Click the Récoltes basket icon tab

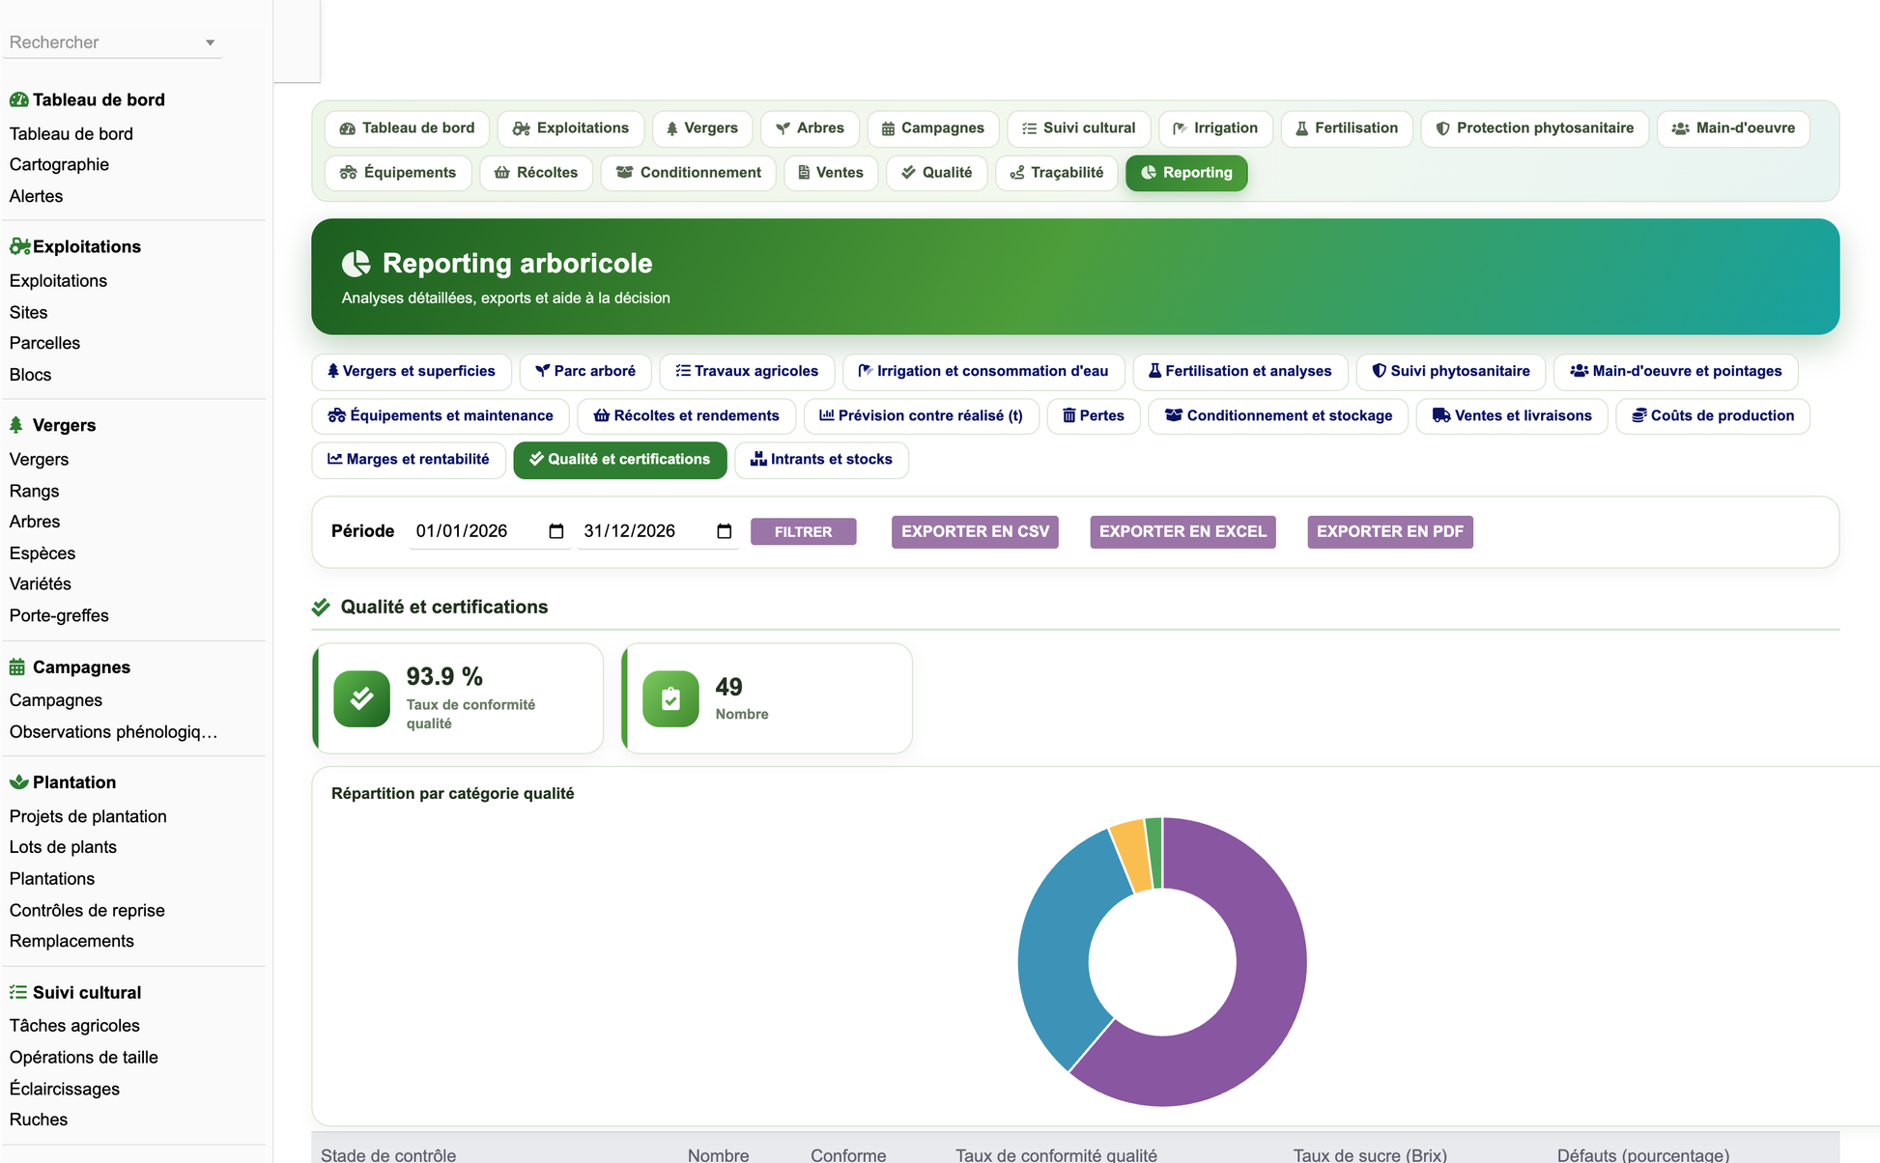(x=501, y=173)
